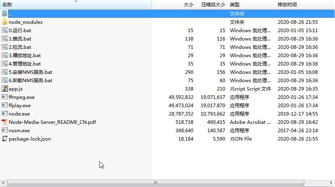Sort by 压缩后大小 column header

pyautogui.click(x=213, y=5)
